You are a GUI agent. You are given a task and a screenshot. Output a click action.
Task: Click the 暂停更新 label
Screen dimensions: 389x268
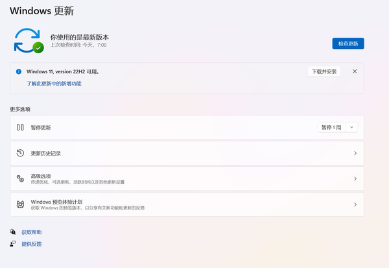pyautogui.click(x=41, y=127)
